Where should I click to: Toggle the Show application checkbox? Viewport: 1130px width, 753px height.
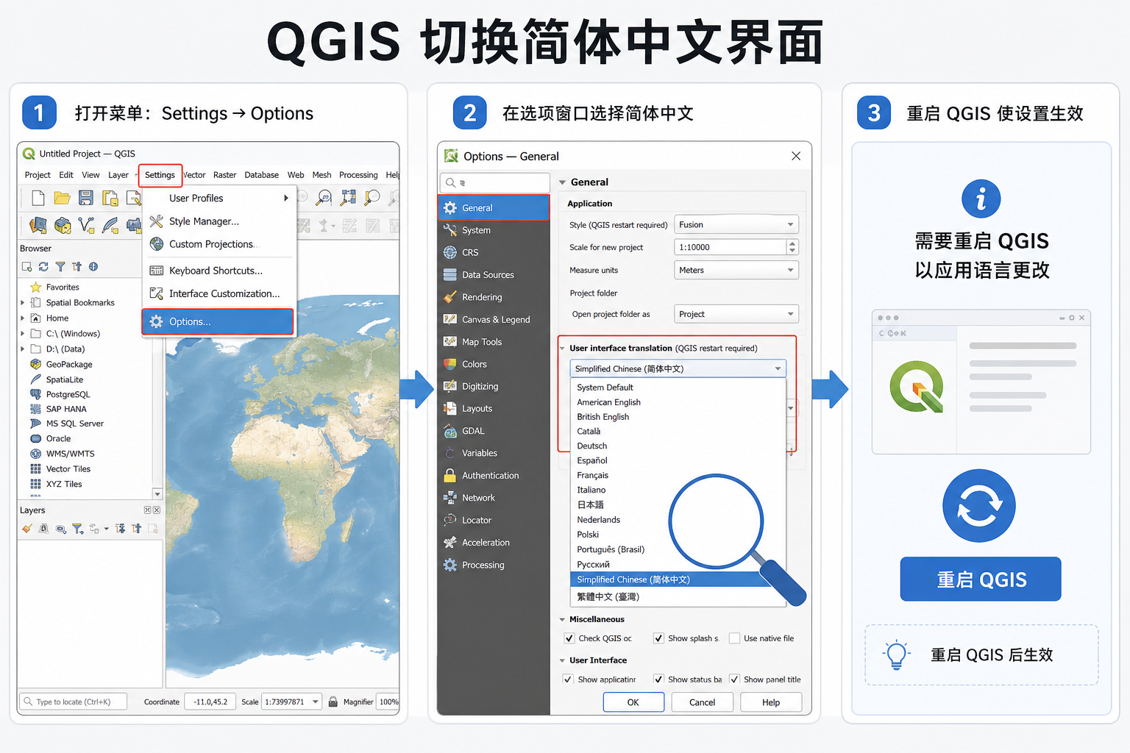click(568, 679)
